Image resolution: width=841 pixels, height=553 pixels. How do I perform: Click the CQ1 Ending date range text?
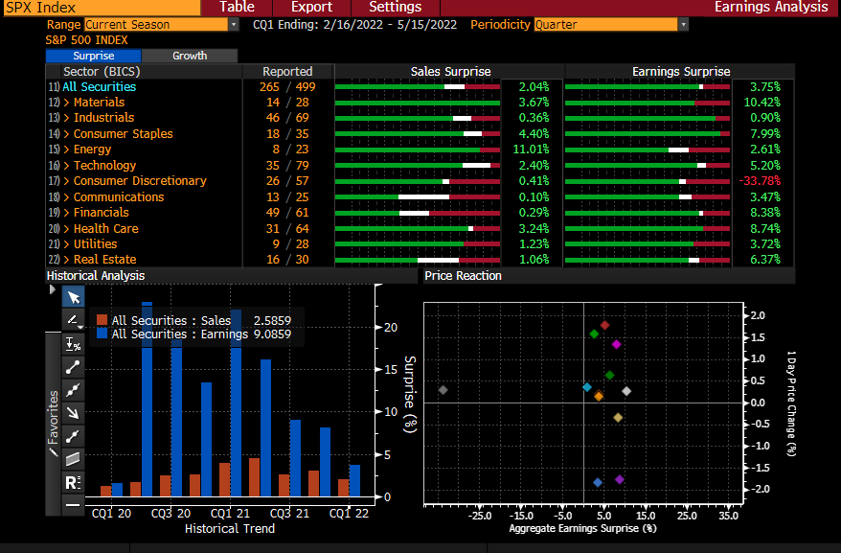[x=354, y=25]
